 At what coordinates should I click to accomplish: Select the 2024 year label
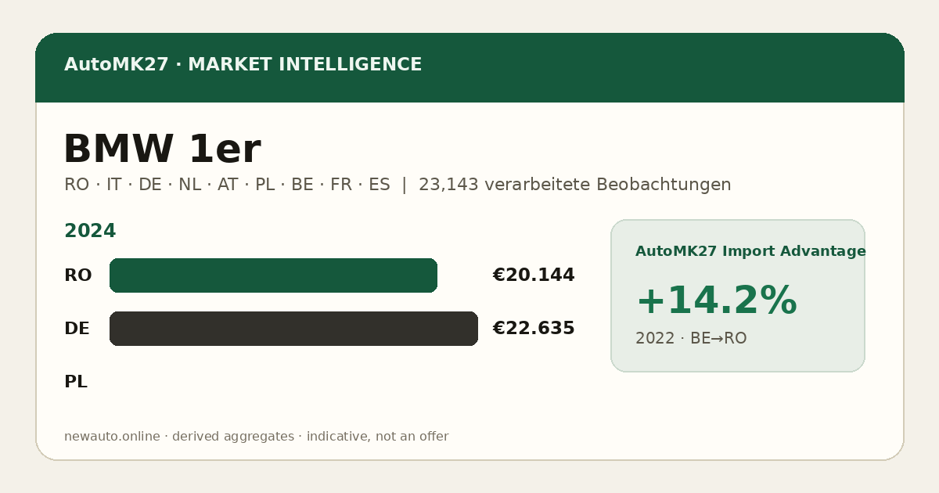point(90,232)
